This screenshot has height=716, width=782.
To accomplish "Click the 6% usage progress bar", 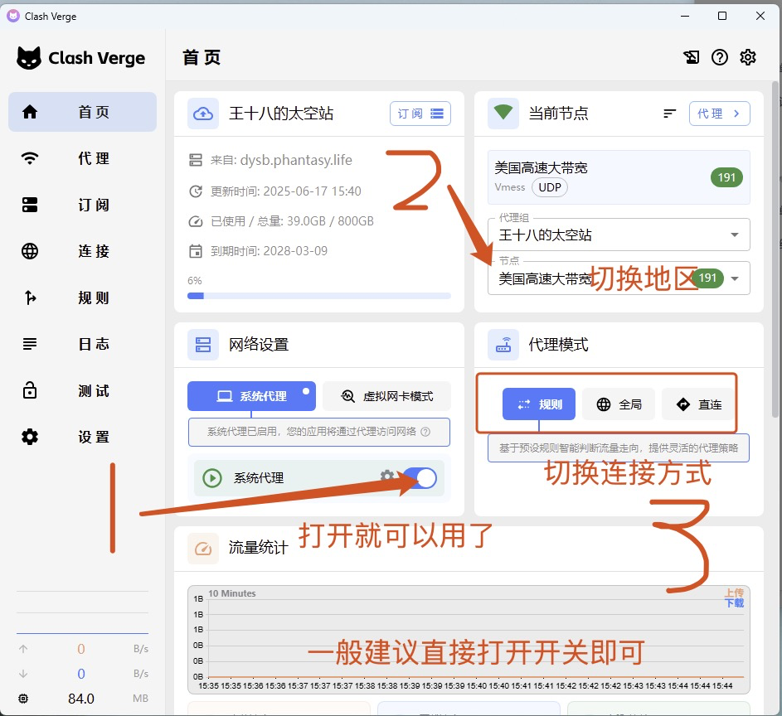I will click(x=318, y=295).
